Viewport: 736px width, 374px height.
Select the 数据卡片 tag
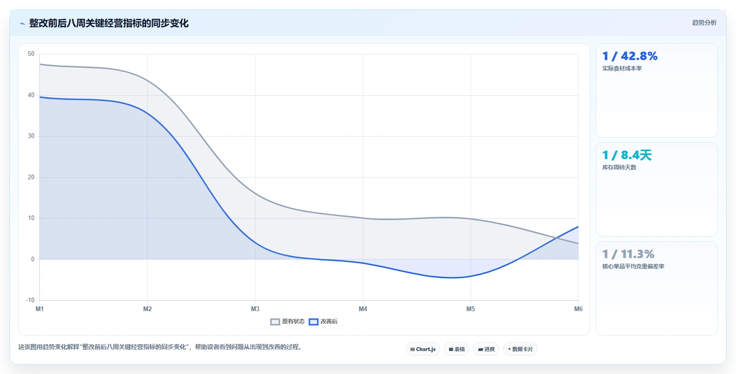click(x=520, y=349)
